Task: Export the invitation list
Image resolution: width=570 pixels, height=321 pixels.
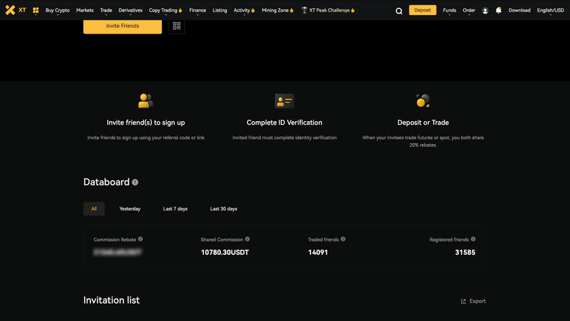Action: (473, 301)
